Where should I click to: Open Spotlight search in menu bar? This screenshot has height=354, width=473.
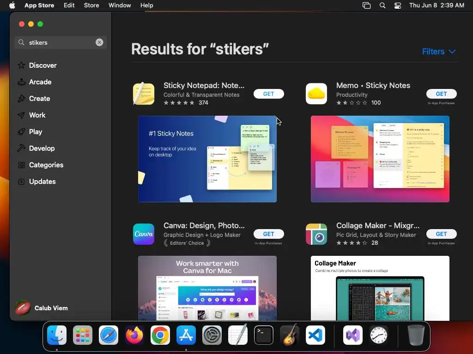point(382,5)
